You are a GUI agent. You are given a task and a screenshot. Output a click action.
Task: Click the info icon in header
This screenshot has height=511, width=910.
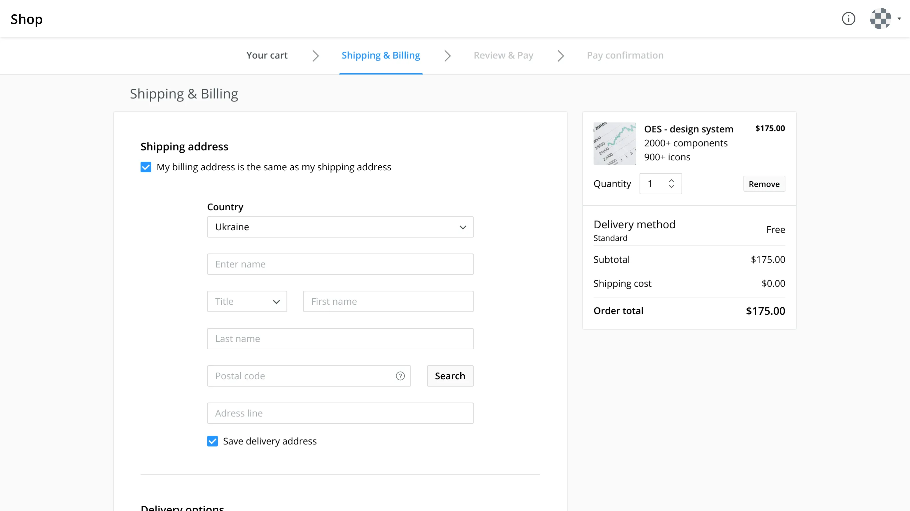(848, 19)
